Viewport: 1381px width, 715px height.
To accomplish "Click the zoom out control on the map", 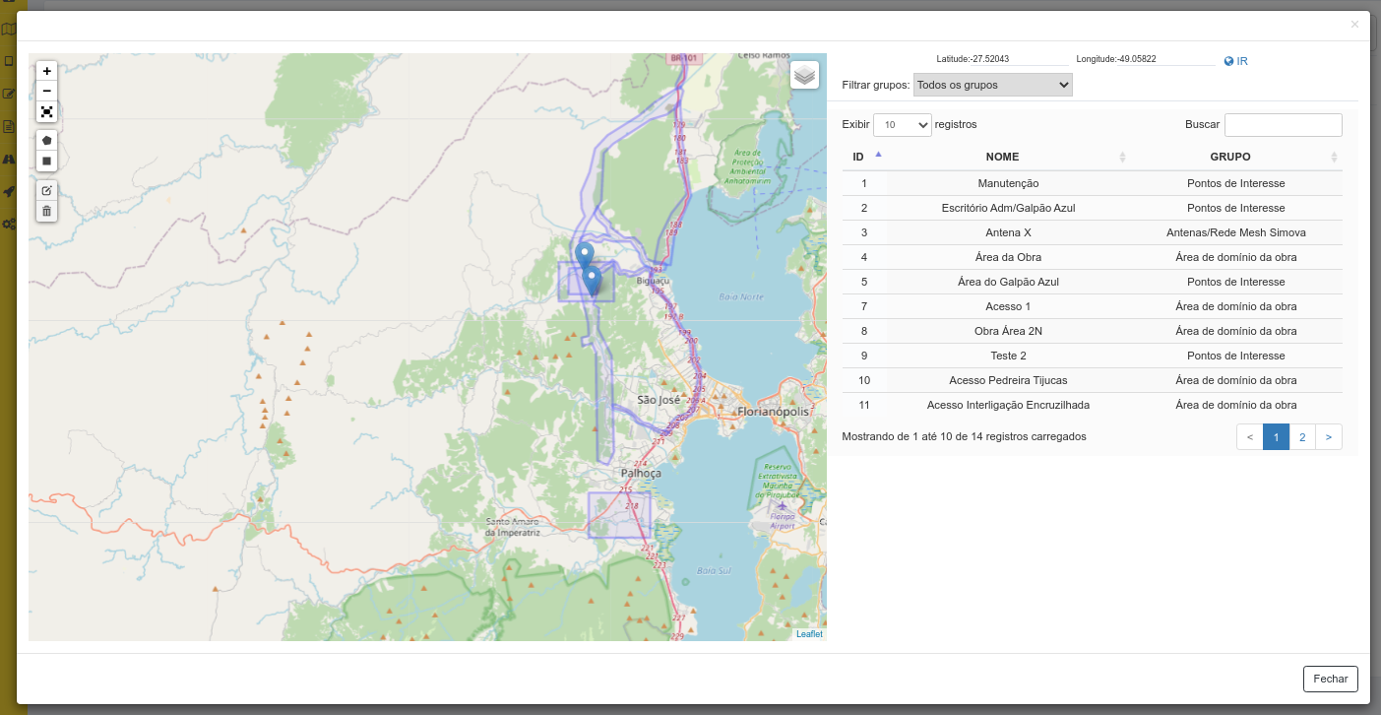I will (46, 91).
